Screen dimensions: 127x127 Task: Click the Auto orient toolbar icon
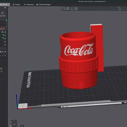[x=72, y=9]
